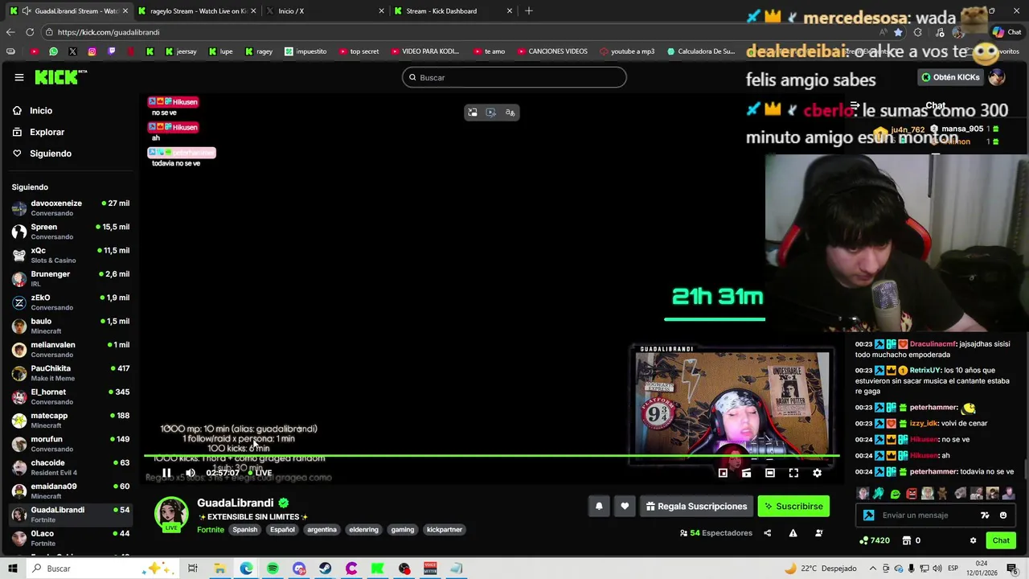Open baulo followed channel
Screen dimensions: 1029x579
pos(71,326)
